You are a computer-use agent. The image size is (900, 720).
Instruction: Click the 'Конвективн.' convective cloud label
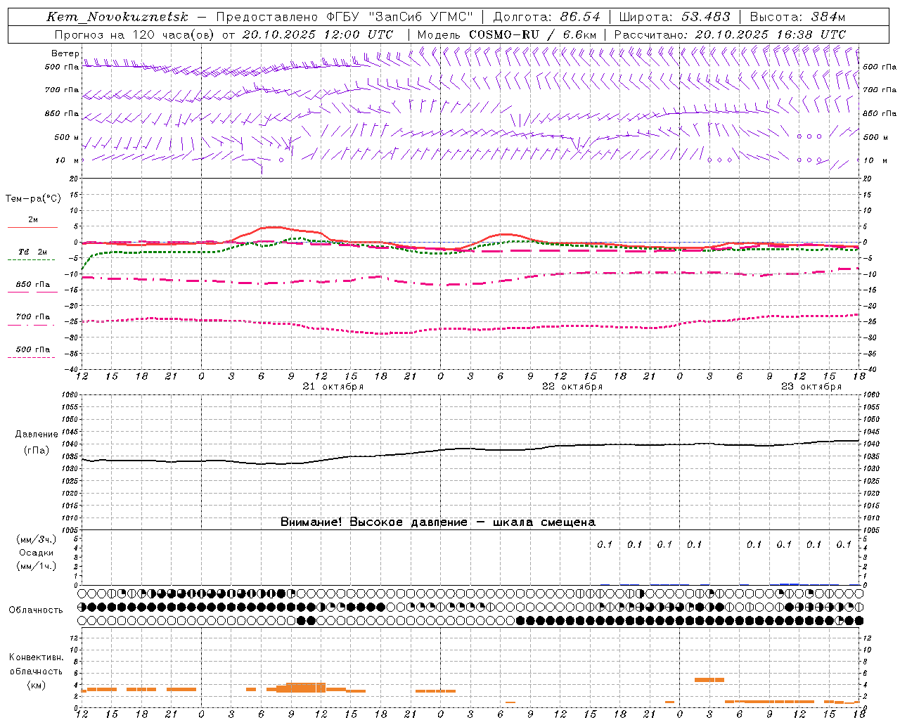[37, 657]
